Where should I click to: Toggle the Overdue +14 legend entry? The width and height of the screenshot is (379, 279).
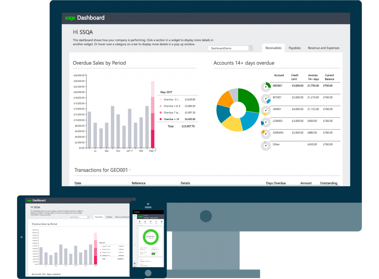(x=172, y=119)
